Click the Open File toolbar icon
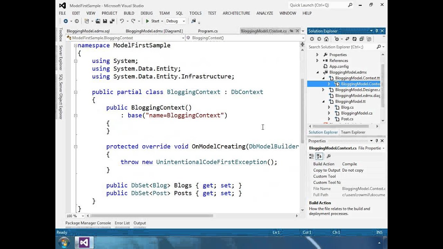 [x=98, y=21]
